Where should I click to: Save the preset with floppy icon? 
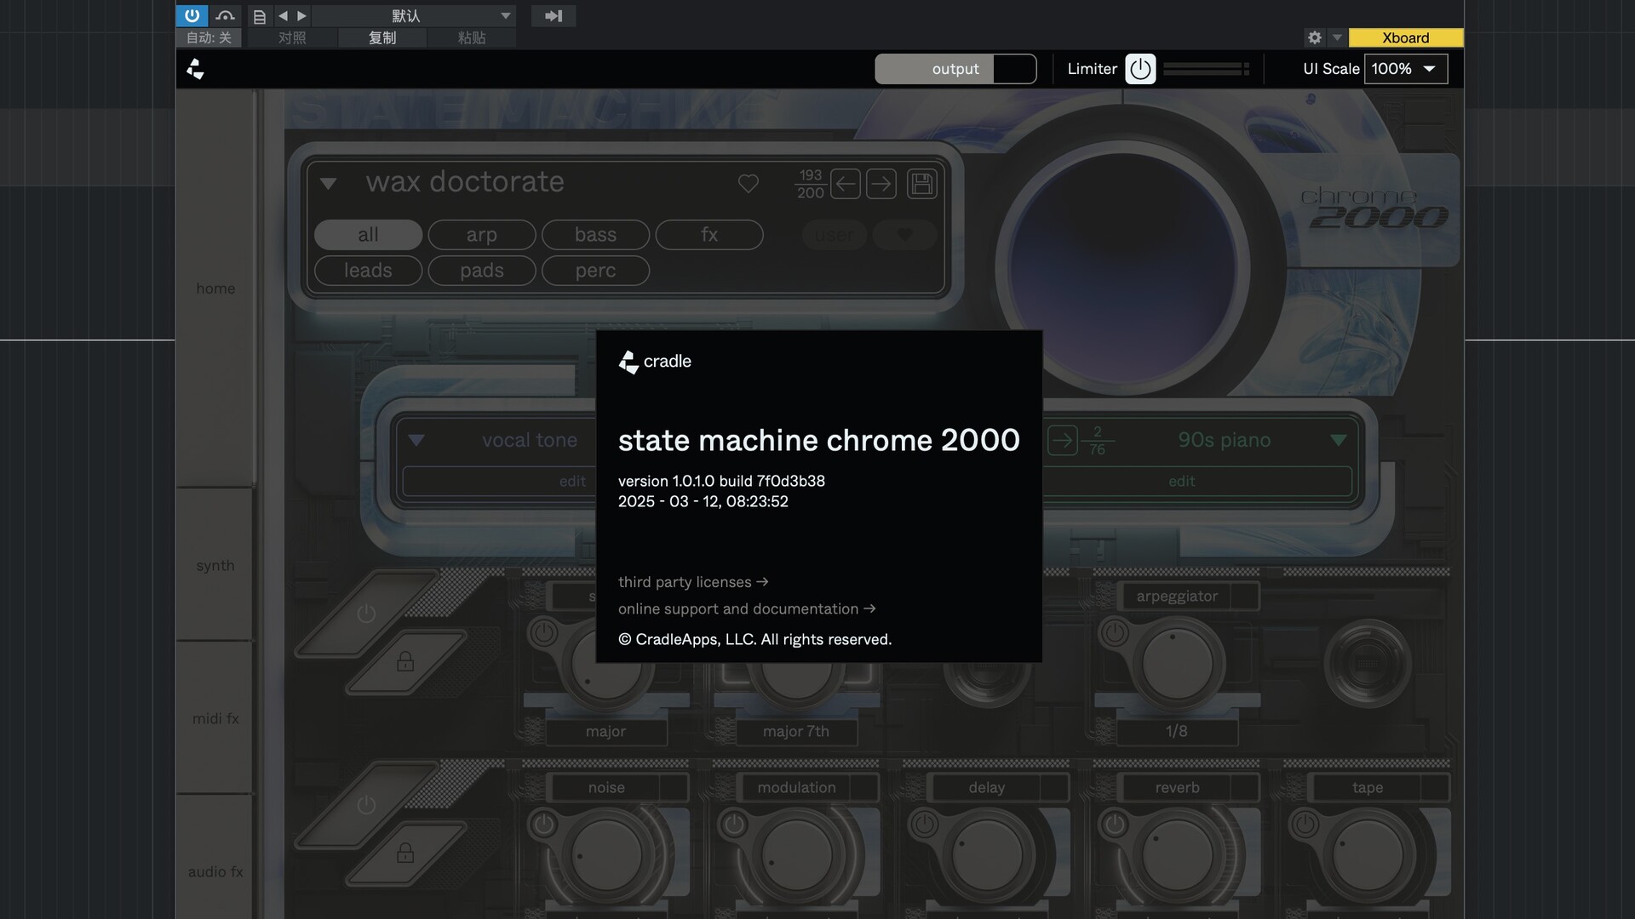pyautogui.click(x=921, y=184)
